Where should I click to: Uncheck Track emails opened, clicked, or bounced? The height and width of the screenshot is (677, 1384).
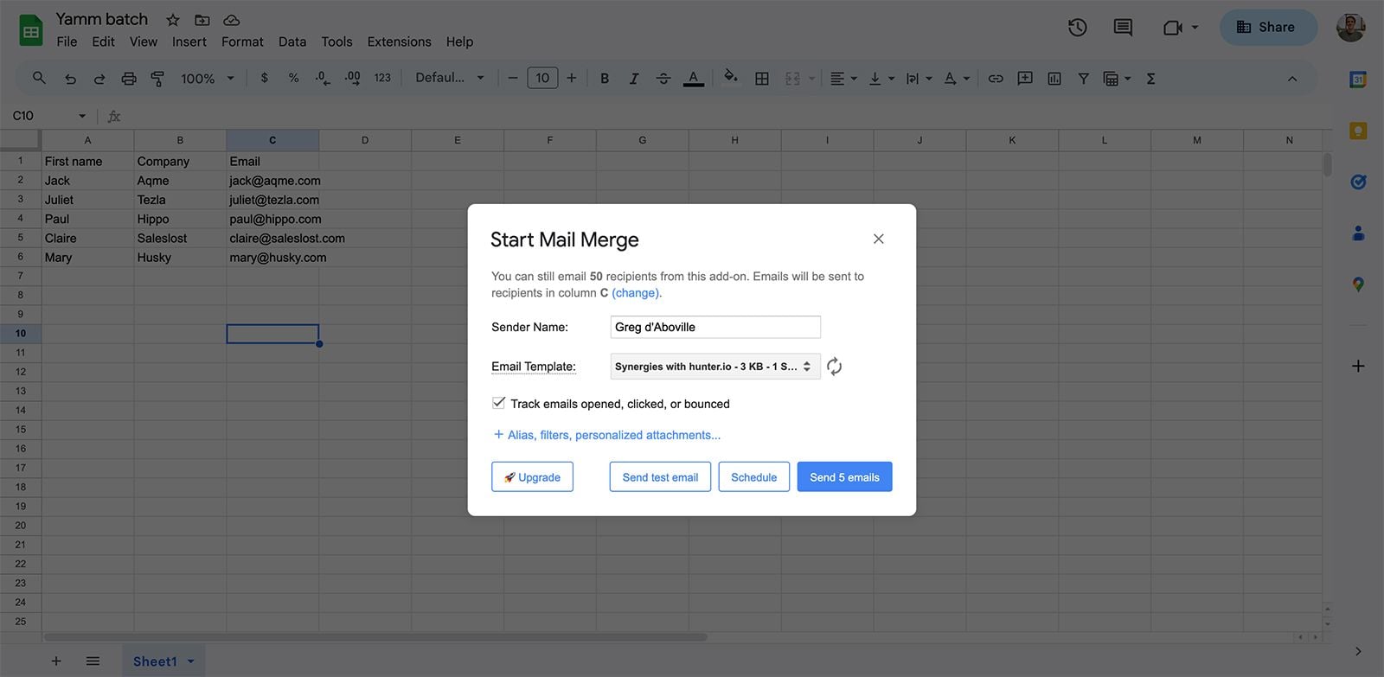click(x=499, y=403)
